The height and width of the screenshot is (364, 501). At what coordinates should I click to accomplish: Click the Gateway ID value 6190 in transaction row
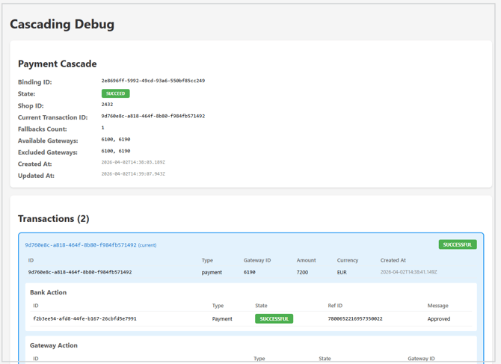[x=250, y=272]
